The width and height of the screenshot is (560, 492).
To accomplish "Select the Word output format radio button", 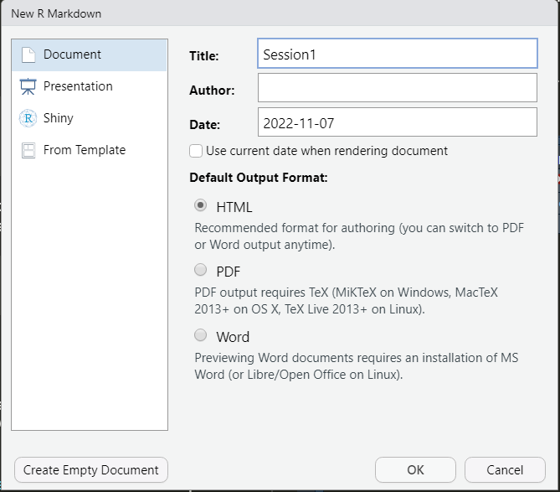I will [200, 335].
